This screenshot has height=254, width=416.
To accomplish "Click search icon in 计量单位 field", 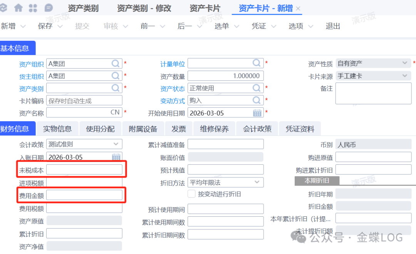I will [x=257, y=63].
